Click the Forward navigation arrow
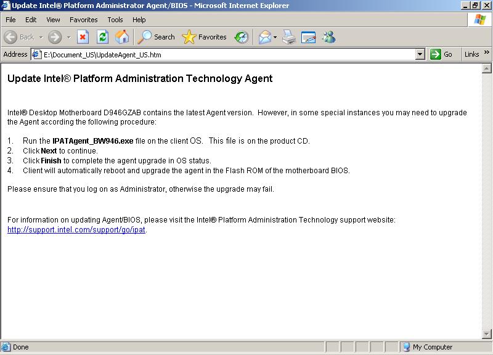The width and height of the screenshot is (493, 355). point(55,37)
